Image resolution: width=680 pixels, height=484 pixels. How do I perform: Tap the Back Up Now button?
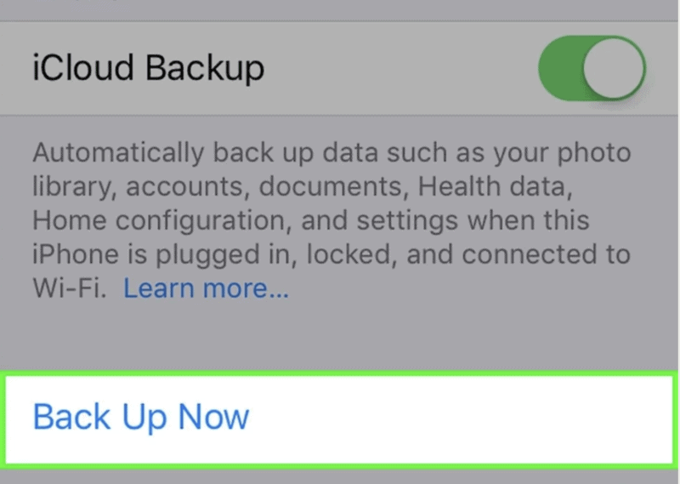[141, 417]
